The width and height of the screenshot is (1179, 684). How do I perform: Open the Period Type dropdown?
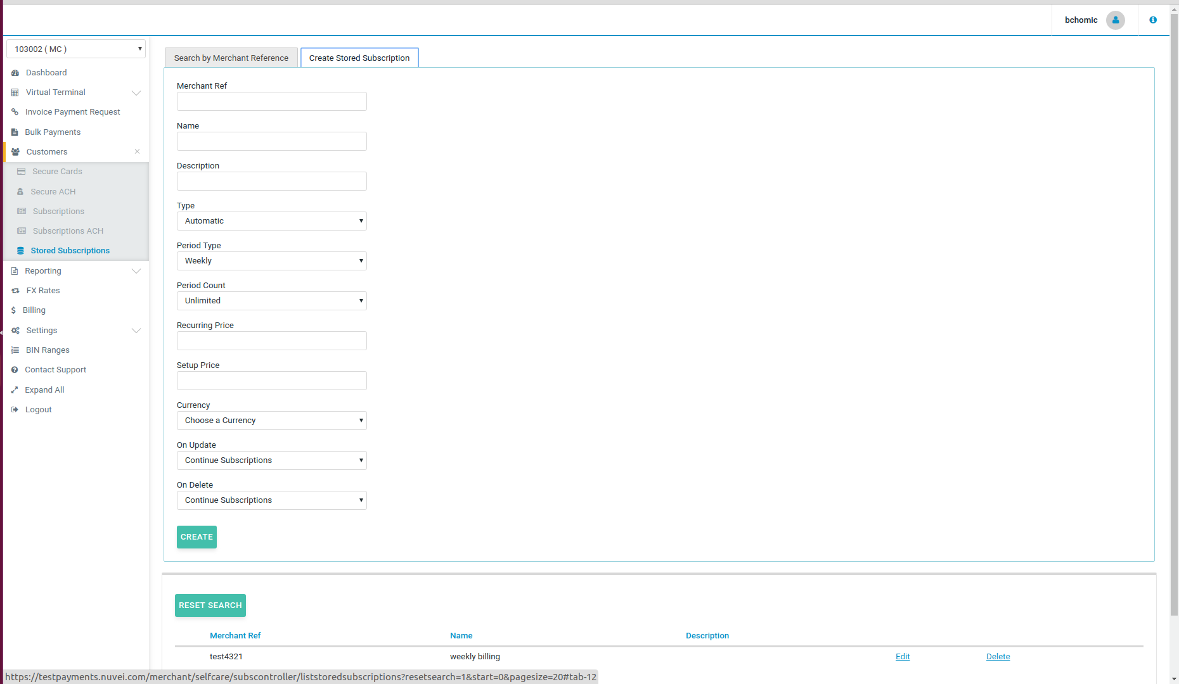(271, 261)
